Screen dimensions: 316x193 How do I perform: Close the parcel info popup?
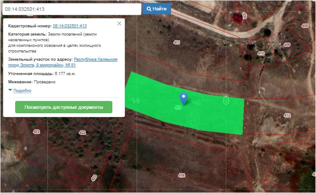point(119,23)
